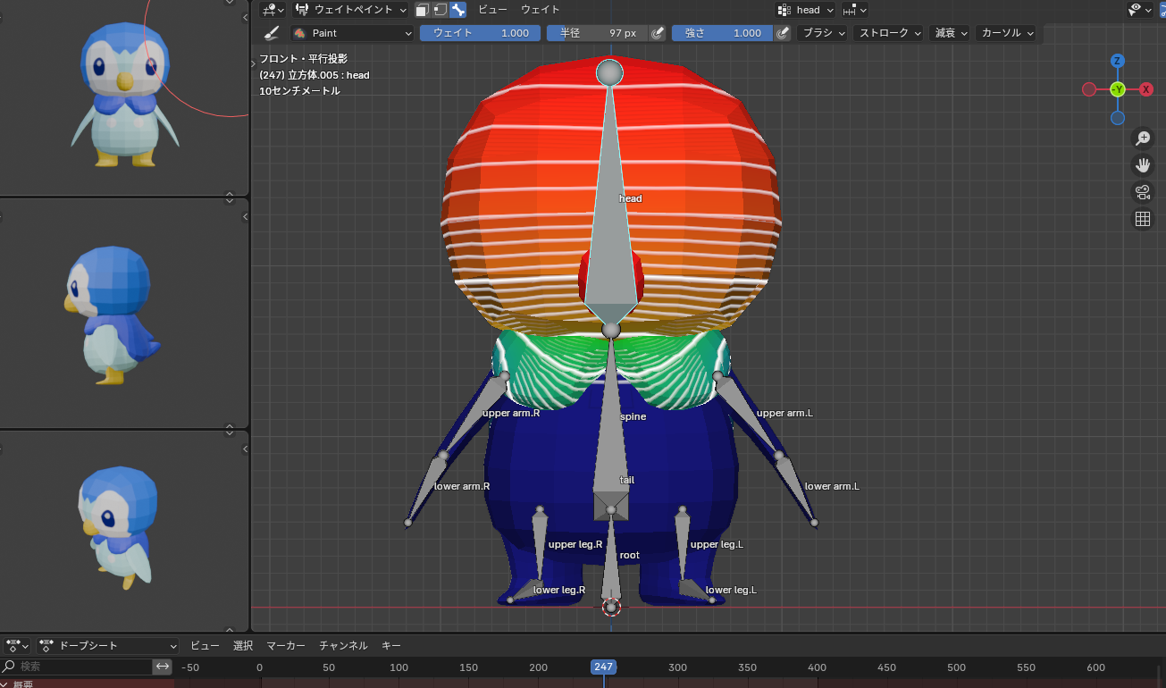Open the ブラシ settings popover
The image size is (1166, 688).
click(x=823, y=33)
